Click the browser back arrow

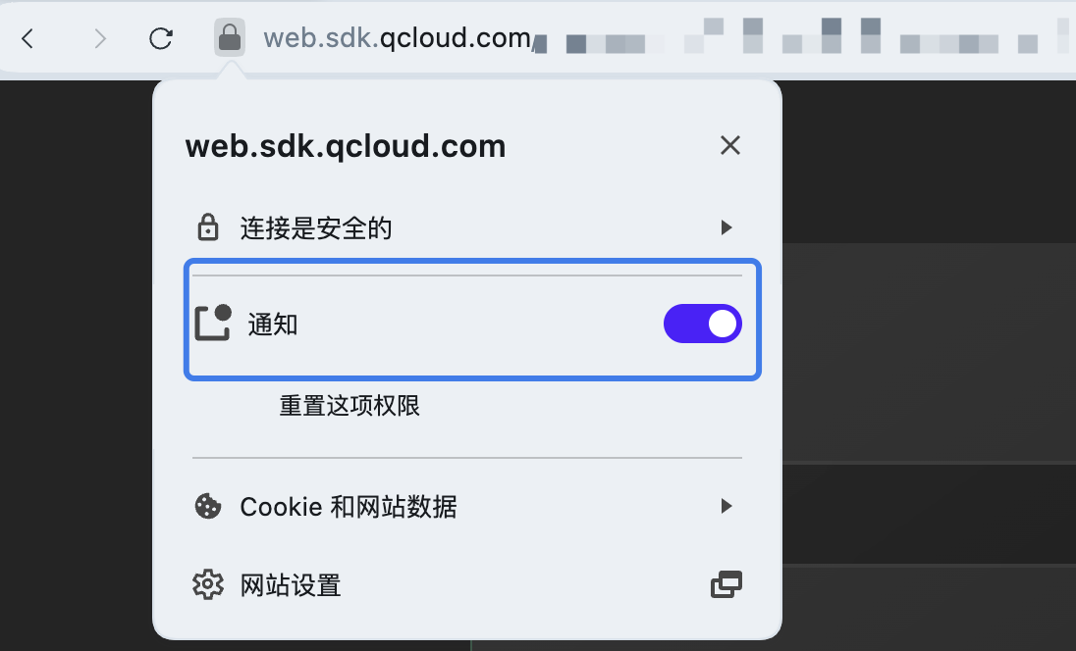[27, 38]
